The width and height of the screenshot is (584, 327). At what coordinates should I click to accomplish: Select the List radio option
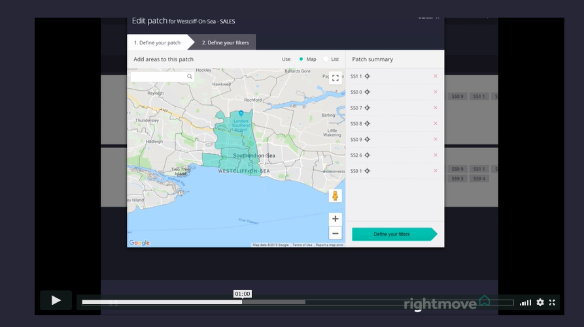[x=326, y=59]
